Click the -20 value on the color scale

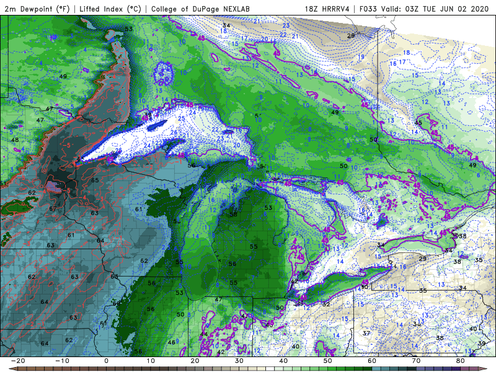click(x=18, y=361)
